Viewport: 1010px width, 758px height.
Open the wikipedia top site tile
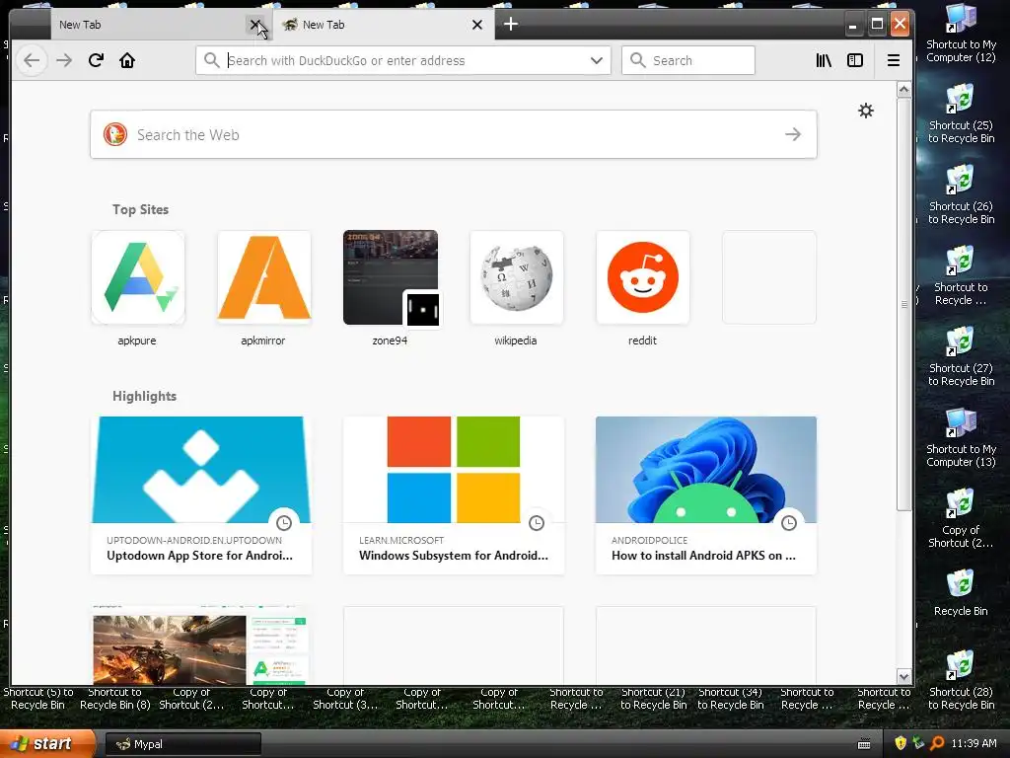coord(517,277)
